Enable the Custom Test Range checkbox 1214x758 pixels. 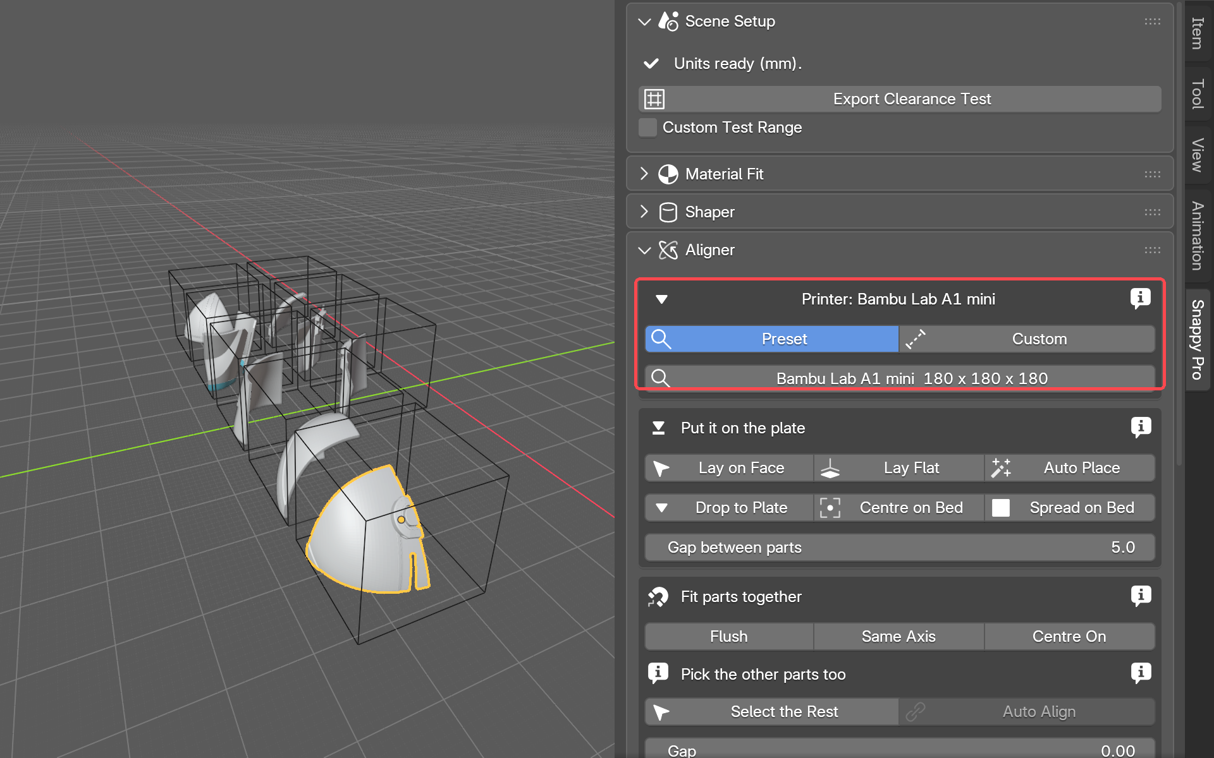[x=647, y=128]
